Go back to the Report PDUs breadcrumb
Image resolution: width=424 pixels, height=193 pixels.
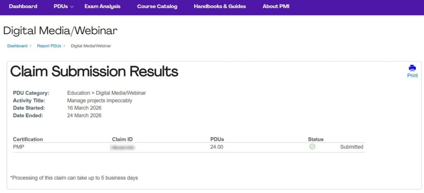pyautogui.click(x=49, y=46)
